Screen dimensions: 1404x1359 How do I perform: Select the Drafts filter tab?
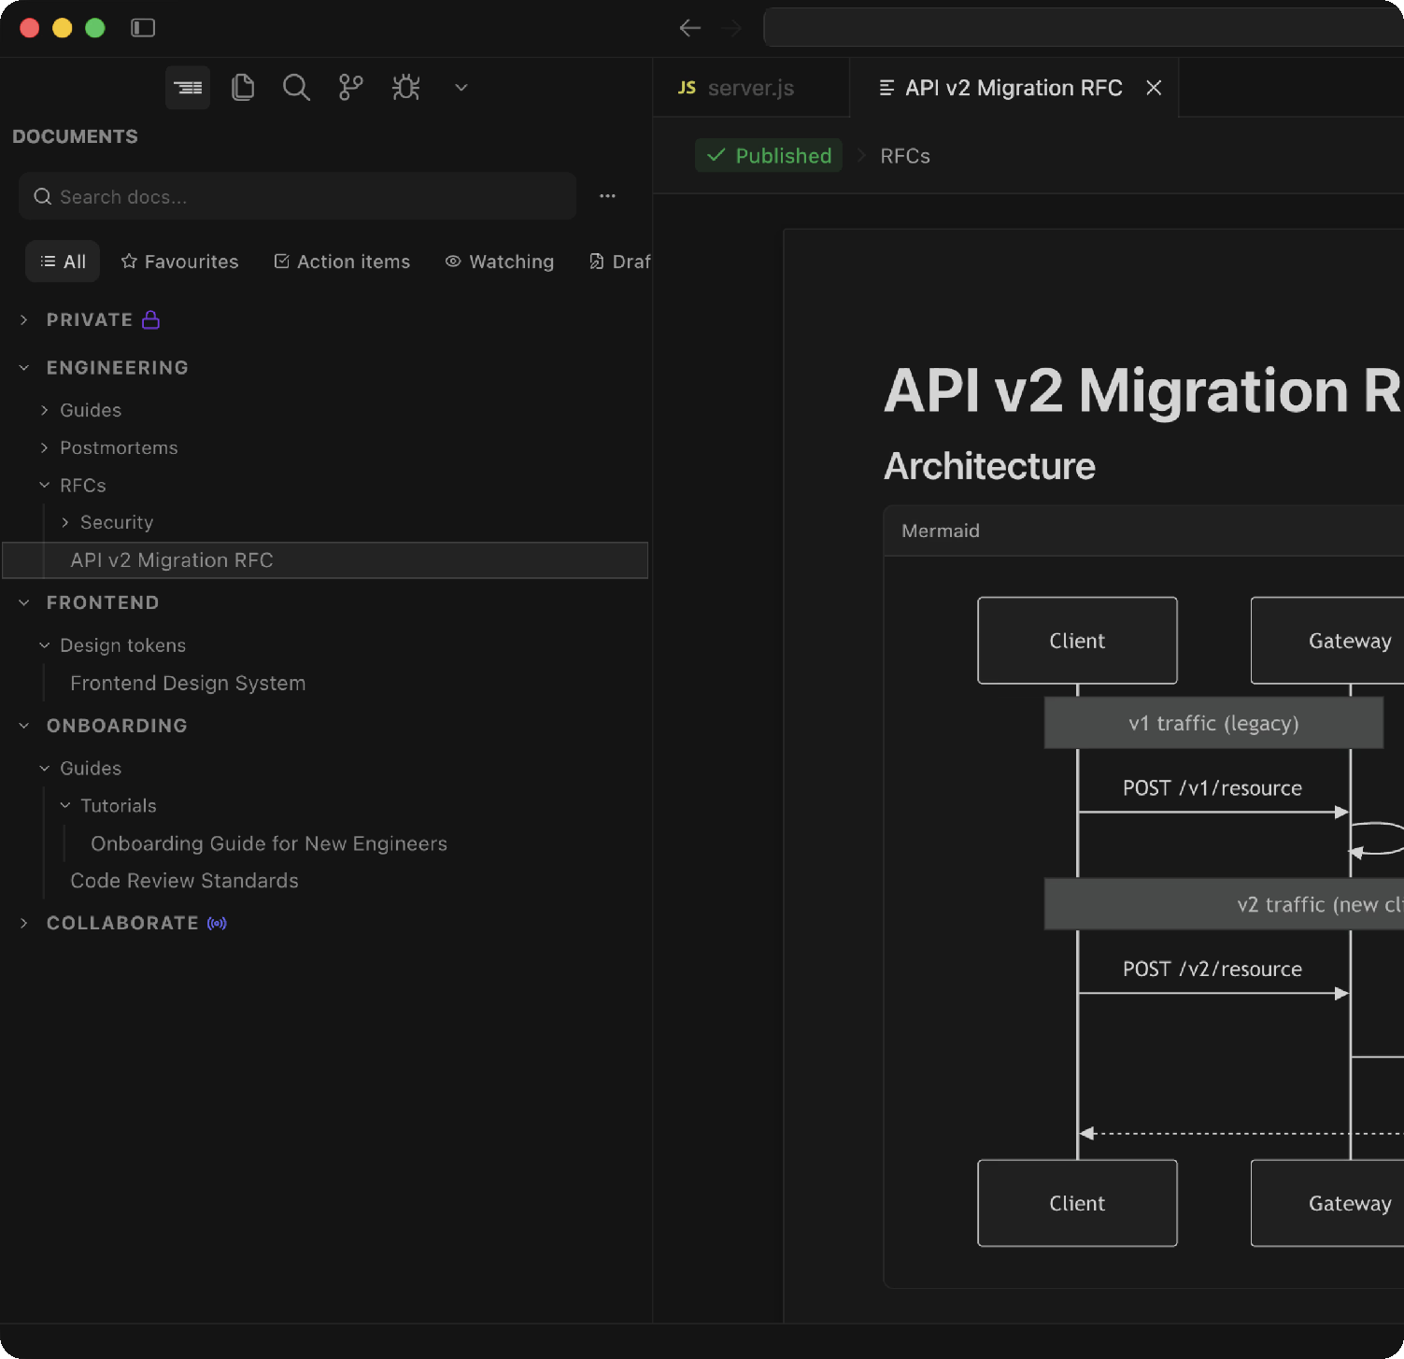coord(620,262)
